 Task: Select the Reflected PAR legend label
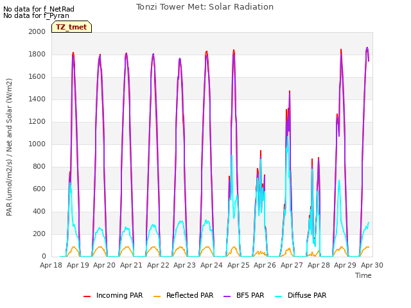[x=190, y=295]
